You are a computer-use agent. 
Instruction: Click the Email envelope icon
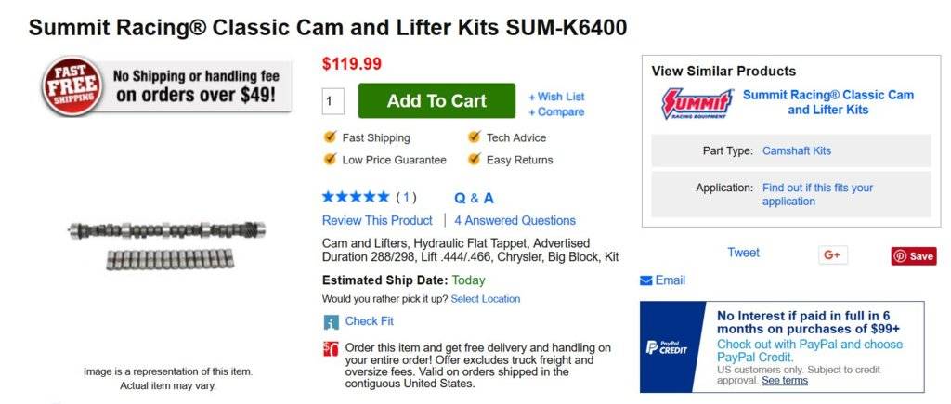[646, 280]
